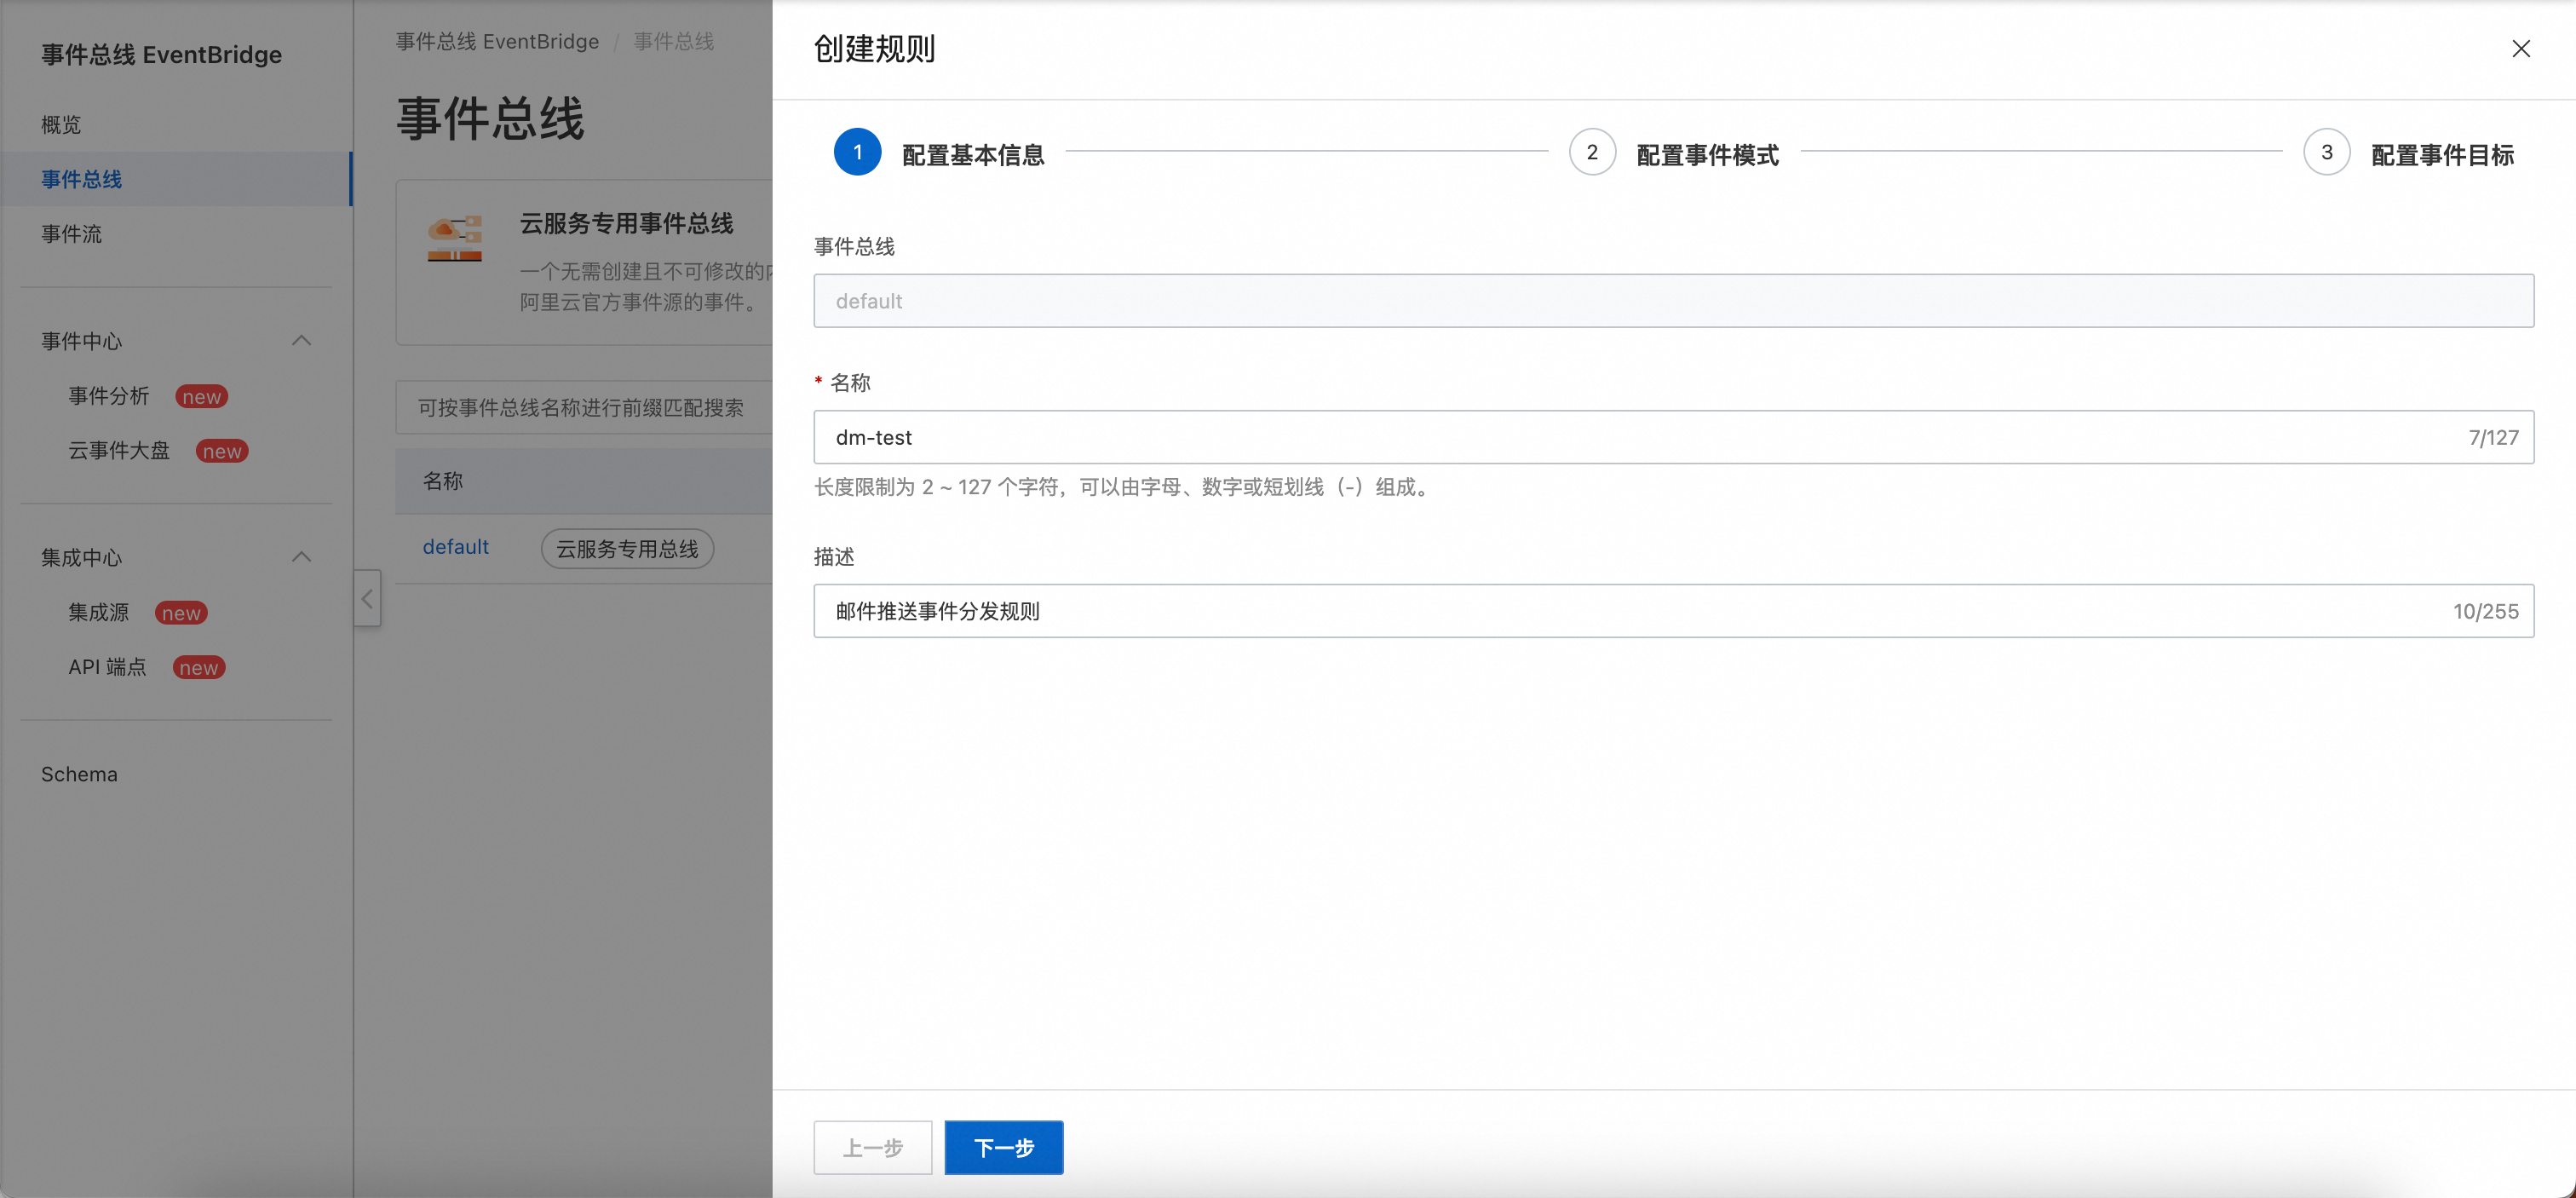Screen dimensions: 2576x1198
Task: Click the 云服务专用事件总线 card title
Action: pos(626,223)
